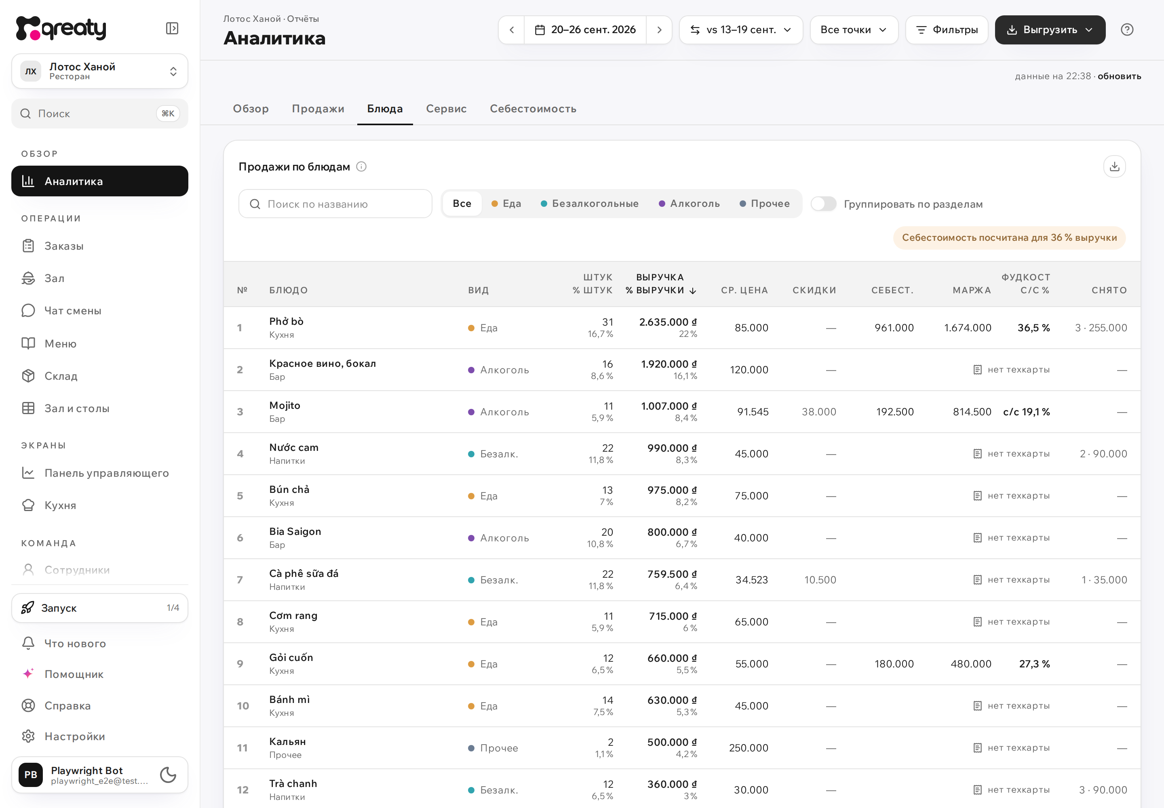Open Что нового notifications

(100, 644)
